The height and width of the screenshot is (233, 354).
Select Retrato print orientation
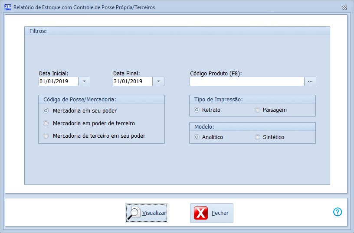tap(197, 110)
